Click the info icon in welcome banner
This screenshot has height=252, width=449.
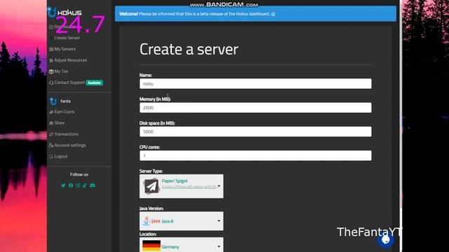tap(273, 14)
